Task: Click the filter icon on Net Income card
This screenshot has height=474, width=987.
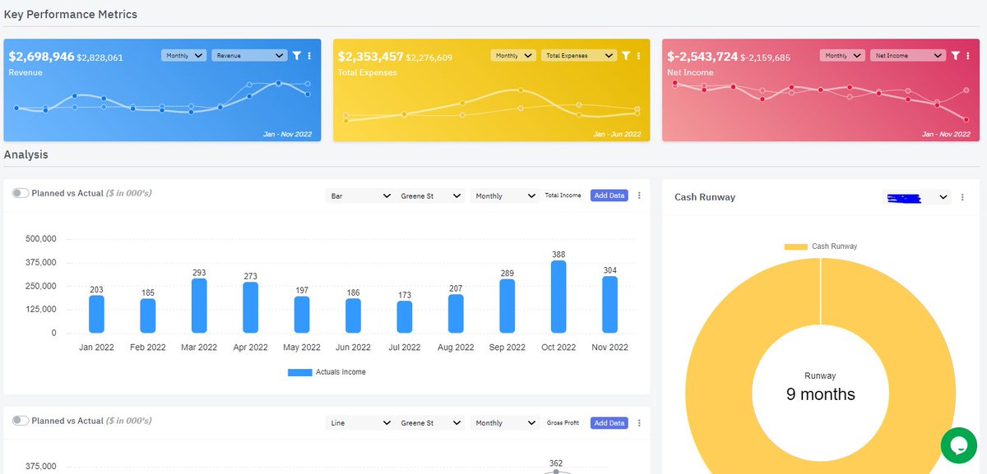Action: 955,56
